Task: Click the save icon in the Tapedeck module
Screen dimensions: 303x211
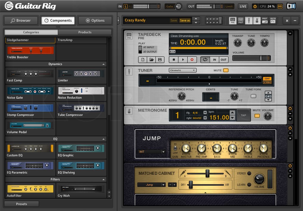Action: [160, 59]
